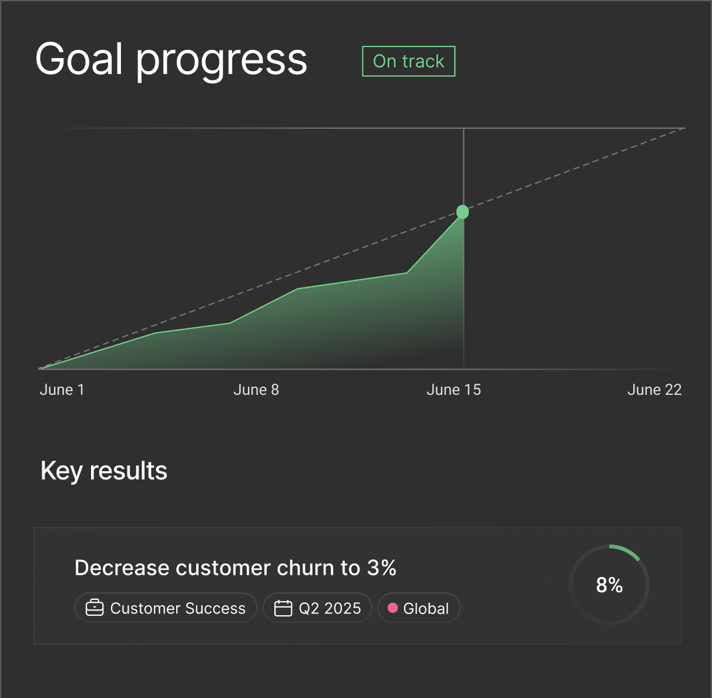The image size is (712, 698).
Task: Click the briefcase icon in Customer Success tag
Action: 95,608
